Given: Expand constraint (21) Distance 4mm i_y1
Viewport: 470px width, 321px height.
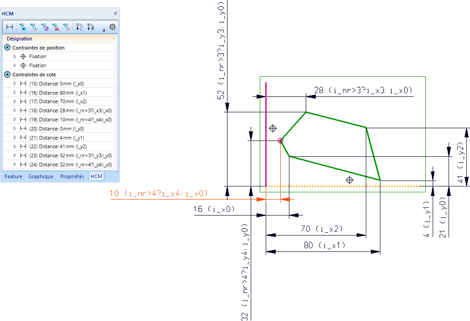Looking at the screenshot, I should point(15,138).
